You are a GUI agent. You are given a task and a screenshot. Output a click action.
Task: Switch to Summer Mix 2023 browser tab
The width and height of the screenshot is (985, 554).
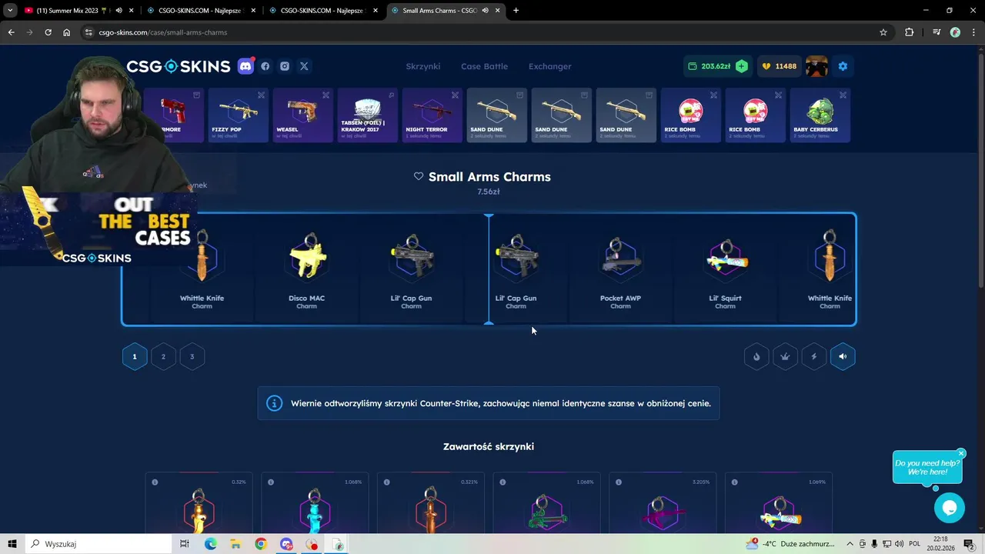pos(73,11)
